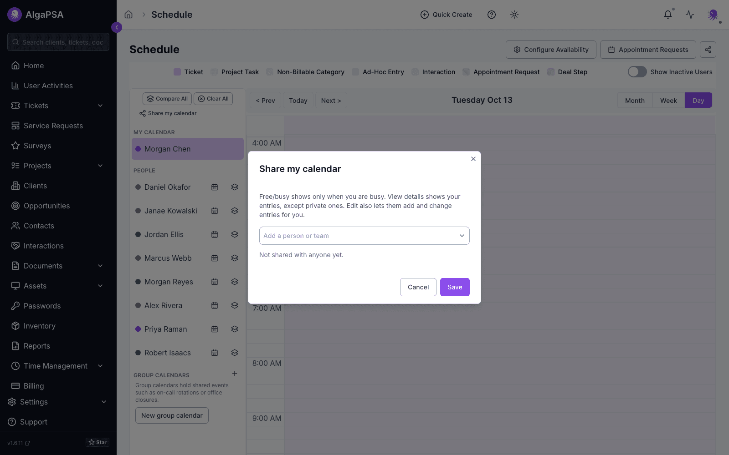Open activity pulse icon in header
The image size is (729, 455).
[x=690, y=15]
